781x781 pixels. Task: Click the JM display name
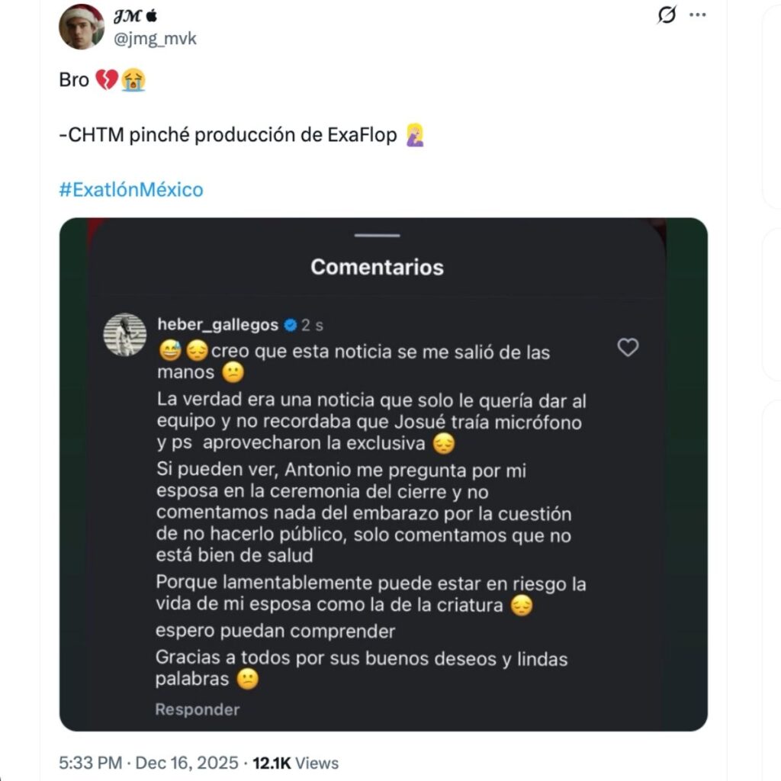pos(126,16)
